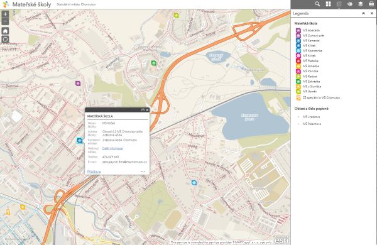Close the Legenda panel
This screenshot has width=377, height=245.
click(372, 13)
